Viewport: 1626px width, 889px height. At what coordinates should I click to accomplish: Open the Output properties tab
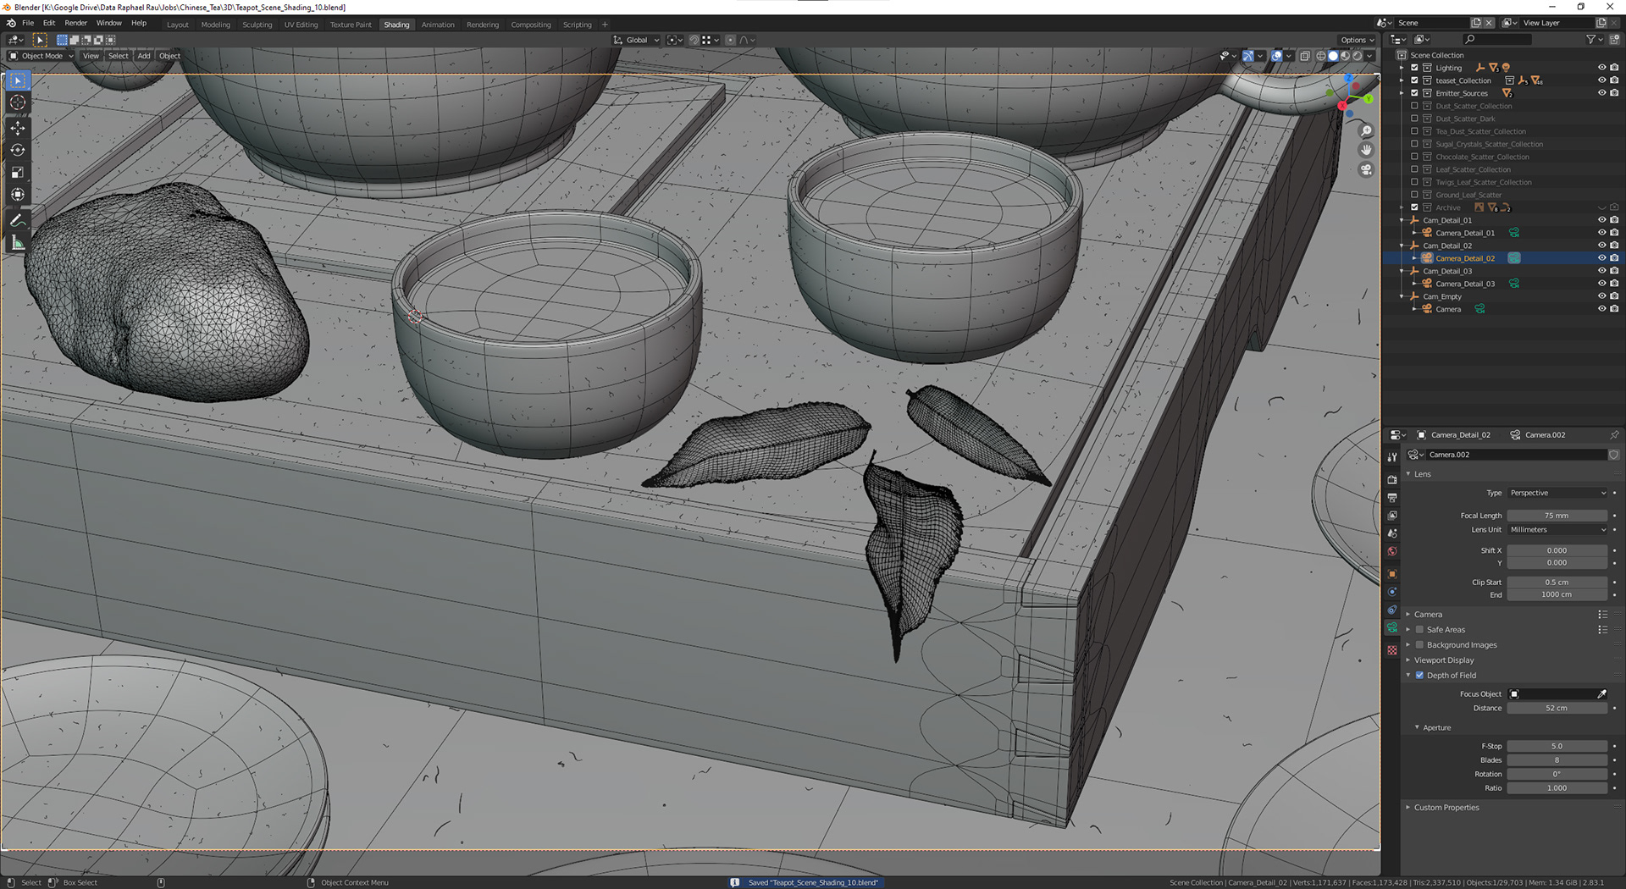click(1391, 497)
